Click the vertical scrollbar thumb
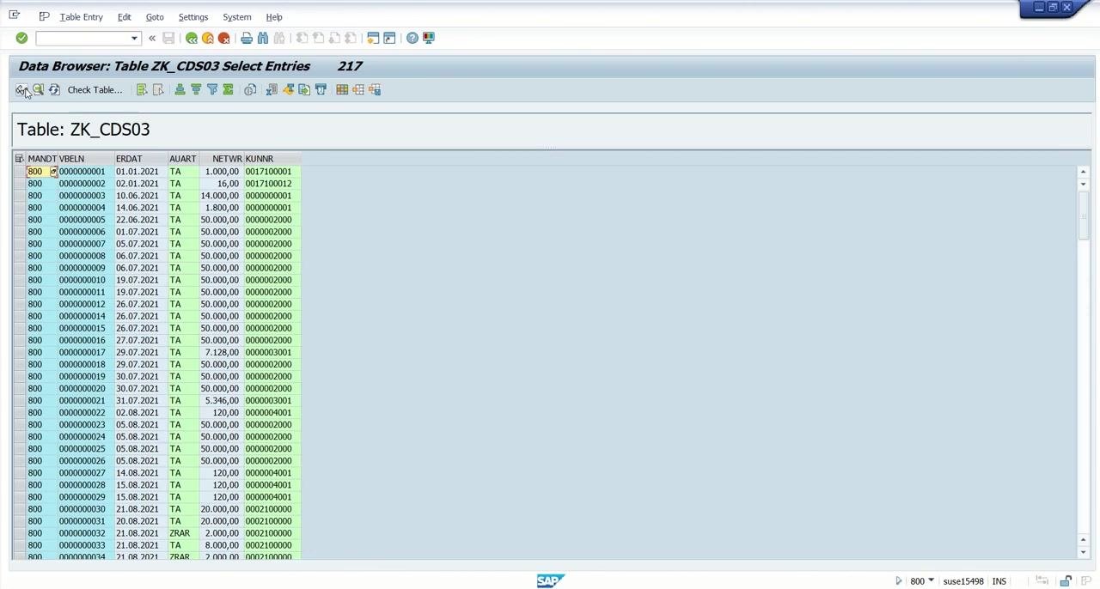The height and width of the screenshot is (589, 1100). [x=1083, y=217]
